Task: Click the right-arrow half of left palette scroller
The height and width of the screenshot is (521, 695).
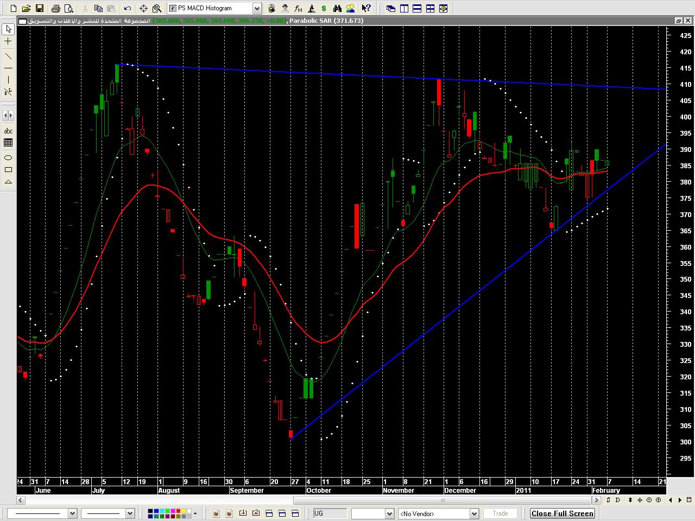Action: (x=11, y=116)
